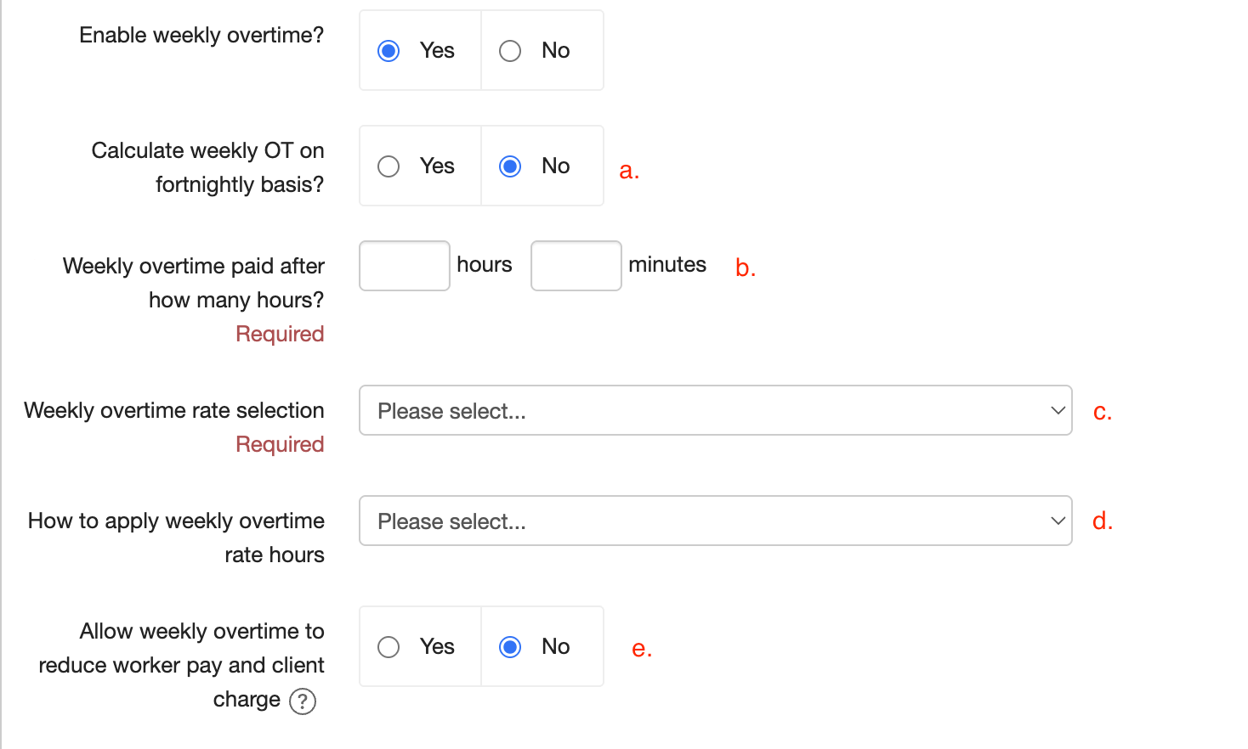Click the help icon beside client charge
Viewport: 1248px width, 749px height.
(x=302, y=701)
